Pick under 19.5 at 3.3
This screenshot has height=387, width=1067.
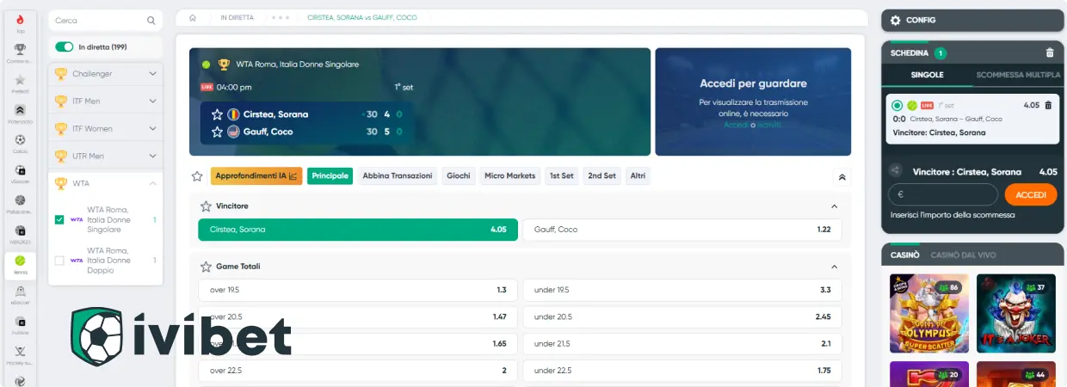click(x=682, y=290)
